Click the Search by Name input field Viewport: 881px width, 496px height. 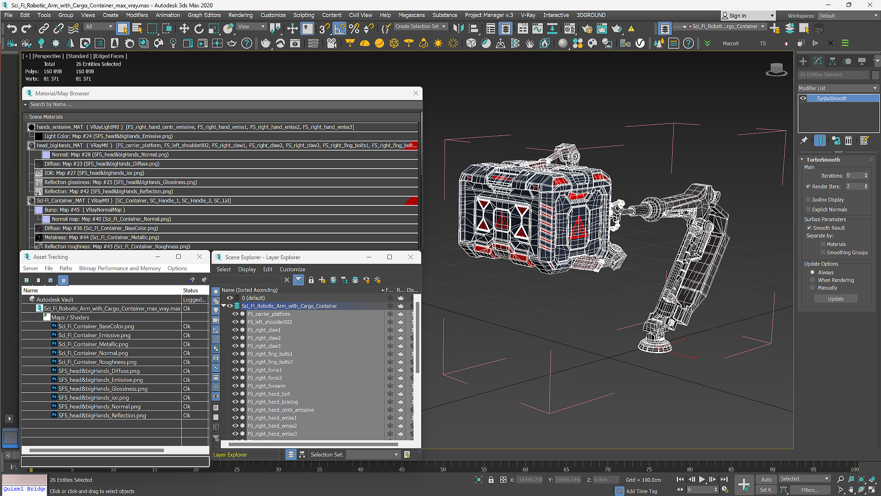[223, 104]
